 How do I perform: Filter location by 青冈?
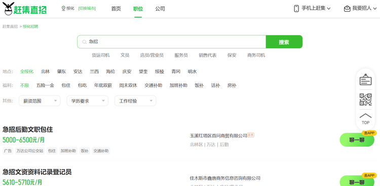[x=176, y=72]
